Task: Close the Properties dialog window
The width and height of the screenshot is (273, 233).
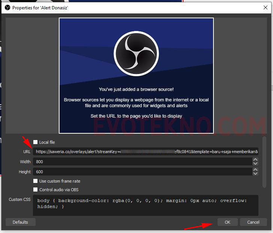Action: click(266, 7)
